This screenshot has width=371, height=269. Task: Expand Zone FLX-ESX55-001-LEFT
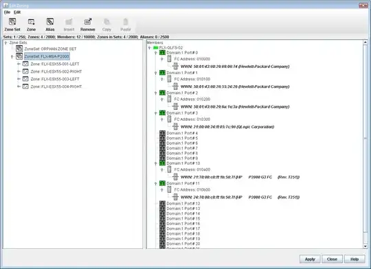pos(19,64)
